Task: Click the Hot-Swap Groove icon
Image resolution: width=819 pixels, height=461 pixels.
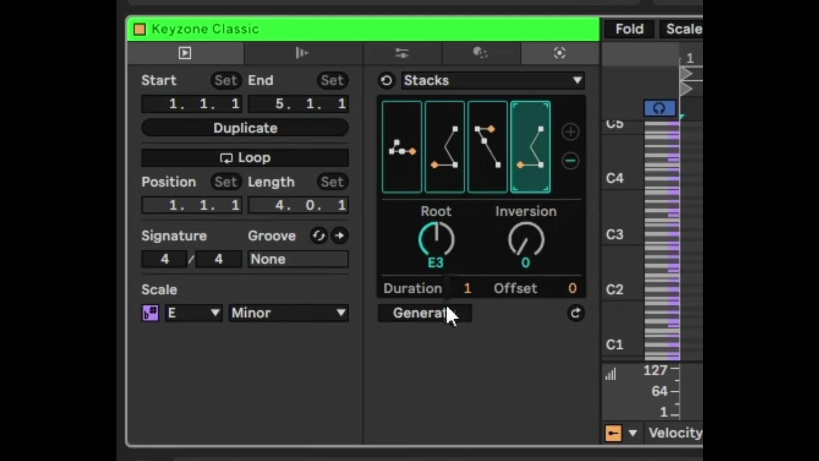Action: (319, 236)
